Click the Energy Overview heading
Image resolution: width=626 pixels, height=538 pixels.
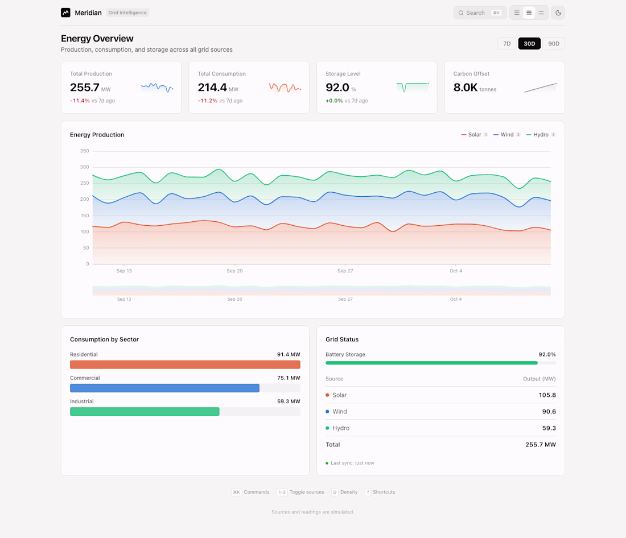[x=97, y=38]
